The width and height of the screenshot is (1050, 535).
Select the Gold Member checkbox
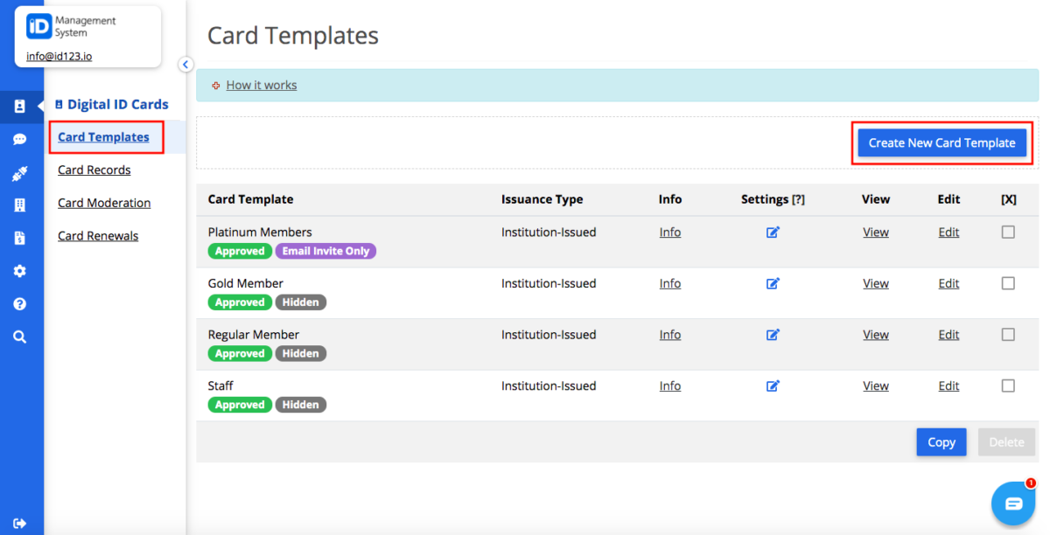point(1008,282)
